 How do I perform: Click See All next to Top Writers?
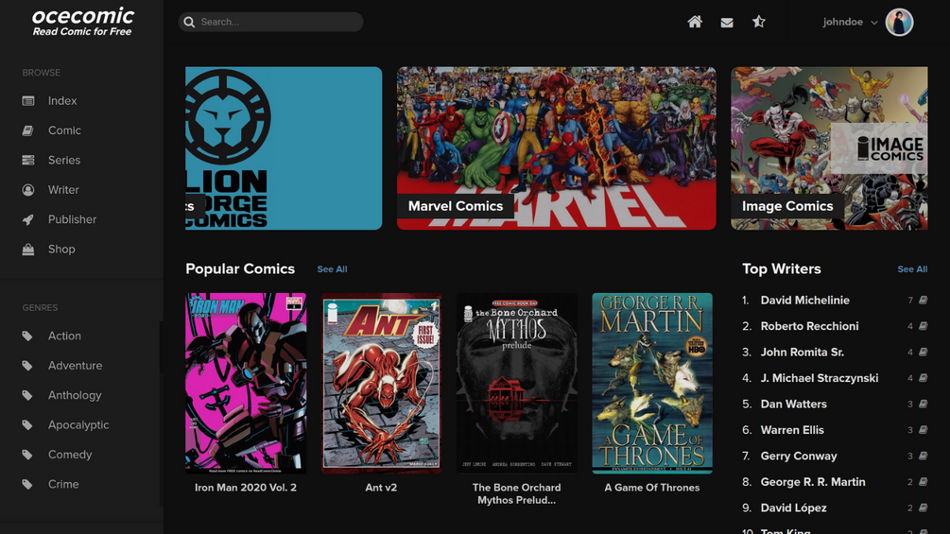[x=912, y=268]
